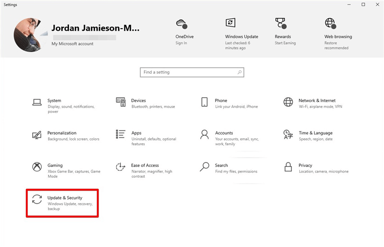
Task: Click Windows Update label in header
Action: click(x=241, y=37)
